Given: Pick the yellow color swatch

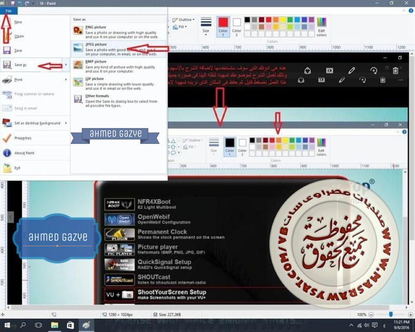Looking at the screenshot, I should 283,19.
